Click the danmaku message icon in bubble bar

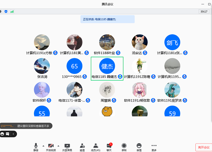[7, 134]
